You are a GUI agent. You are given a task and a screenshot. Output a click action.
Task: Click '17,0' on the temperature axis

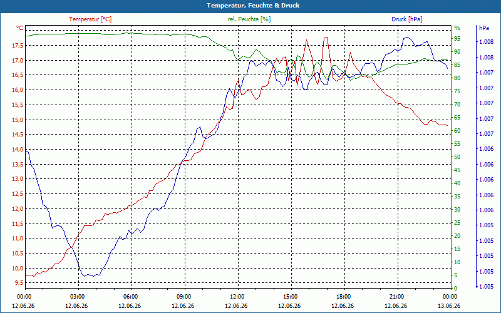coord(18,60)
